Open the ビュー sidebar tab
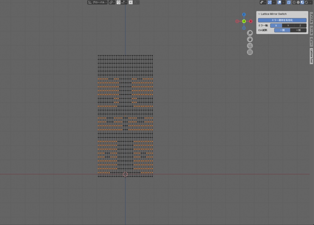 (x=312, y=42)
